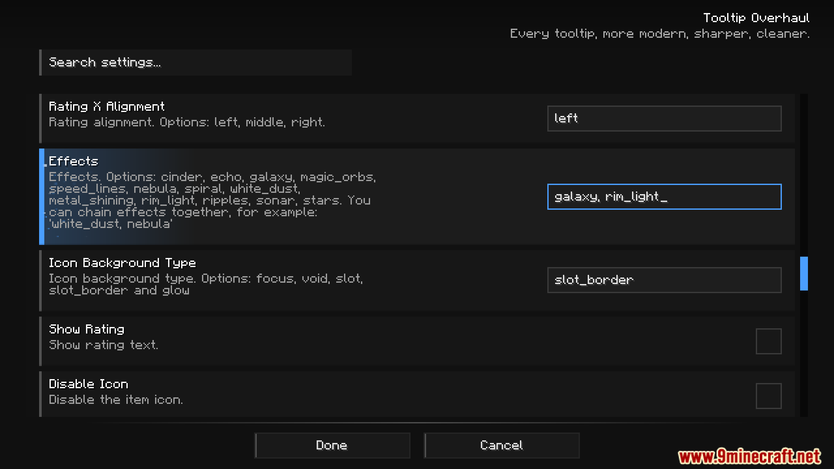Click the Tooltip Overhaul title text
This screenshot has width=834, height=469.
756,18
